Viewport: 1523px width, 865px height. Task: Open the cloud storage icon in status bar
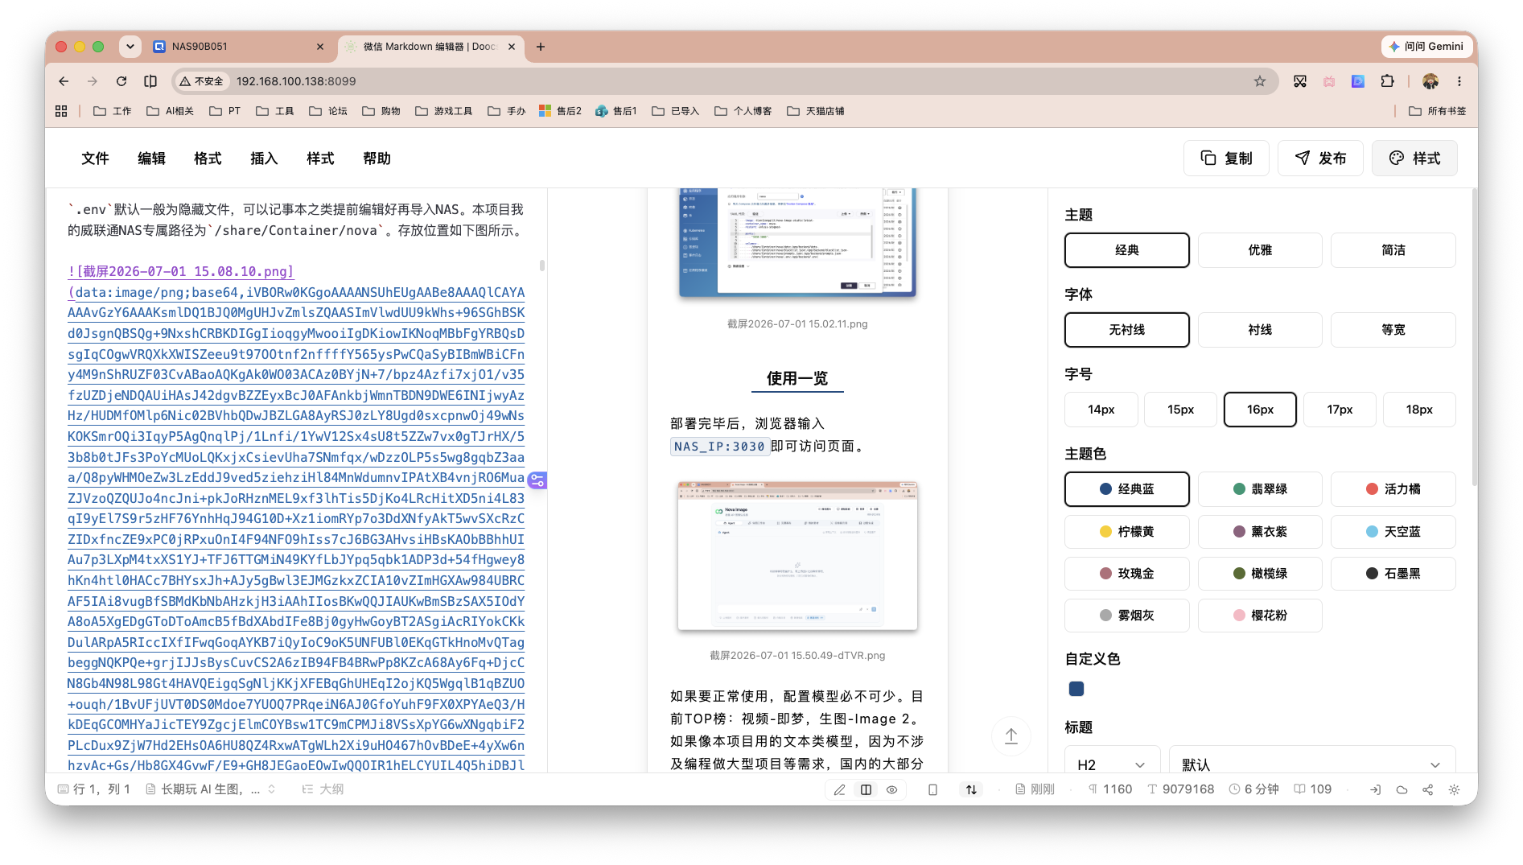[1402, 789]
